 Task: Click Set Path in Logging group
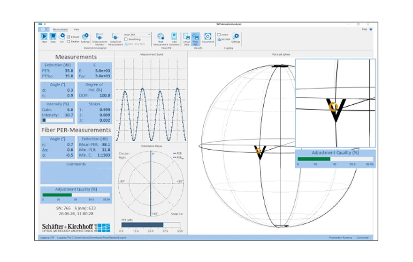[x=224, y=39]
